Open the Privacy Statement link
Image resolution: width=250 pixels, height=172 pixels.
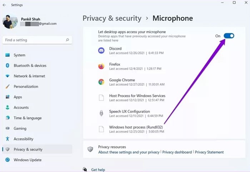tap(209, 152)
